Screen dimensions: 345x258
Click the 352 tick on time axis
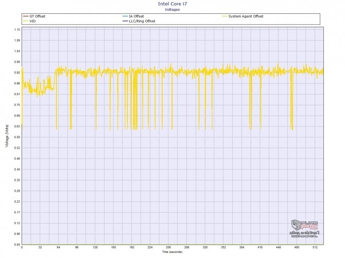pos(223,247)
